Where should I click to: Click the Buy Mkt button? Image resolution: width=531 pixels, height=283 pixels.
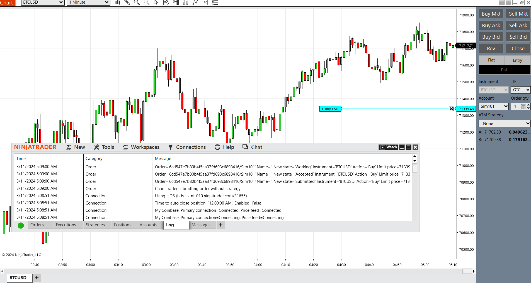[x=491, y=14]
